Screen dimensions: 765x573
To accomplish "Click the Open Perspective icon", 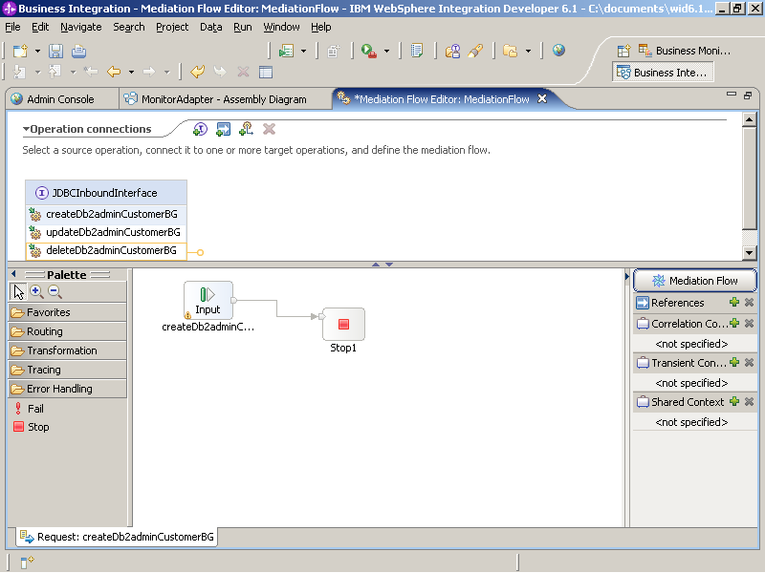I will (623, 51).
